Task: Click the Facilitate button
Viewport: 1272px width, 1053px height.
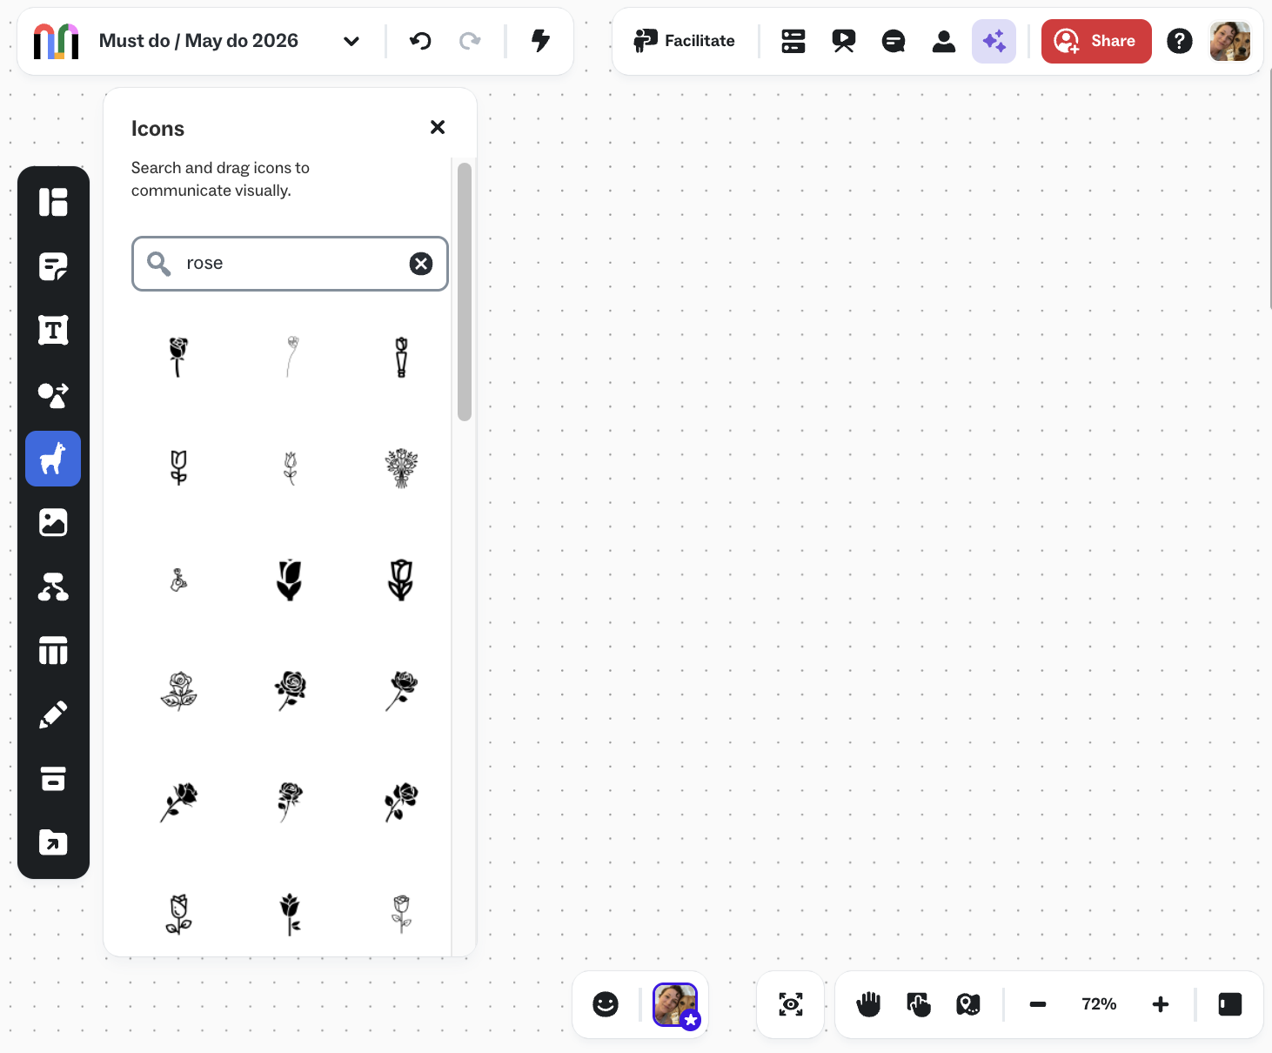Action: click(x=685, y=41)
